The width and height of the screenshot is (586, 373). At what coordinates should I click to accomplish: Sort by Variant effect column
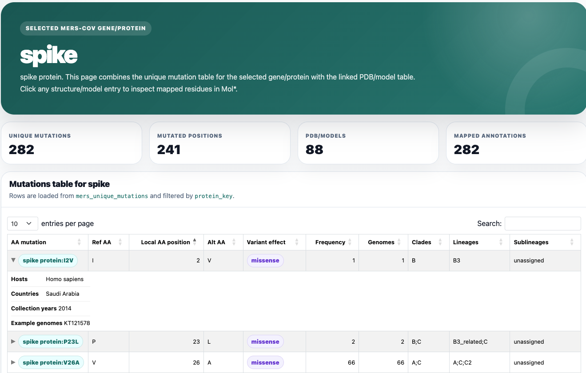point(274,242)
